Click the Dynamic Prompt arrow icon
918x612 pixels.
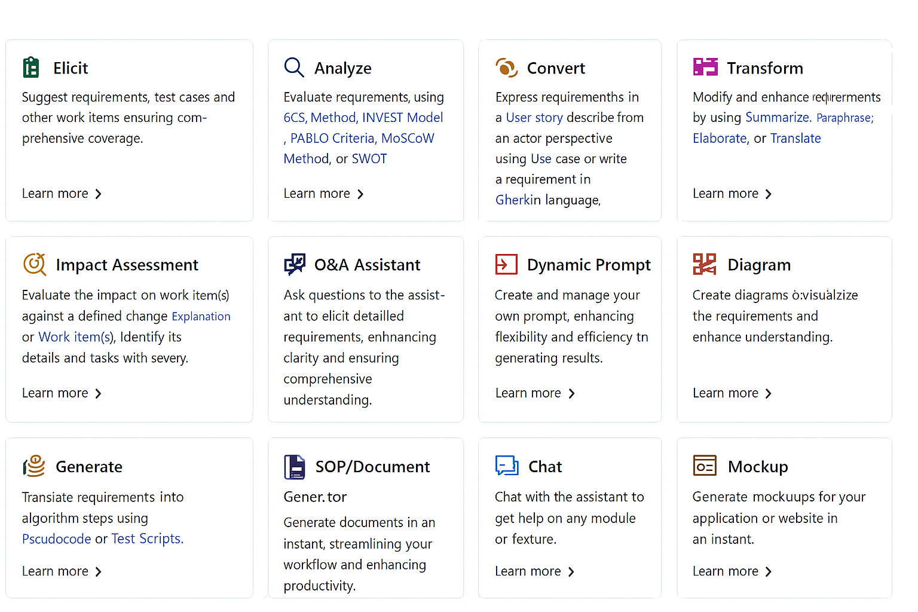pos(506,264)
